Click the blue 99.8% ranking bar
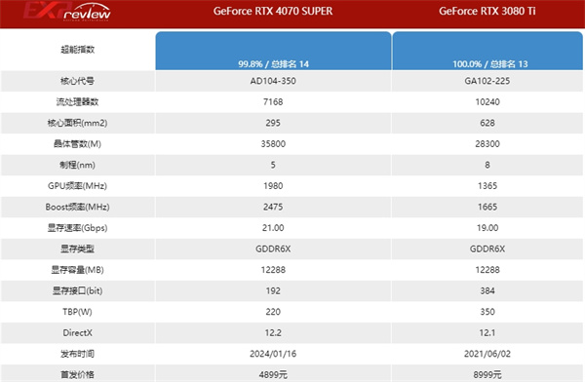This screenshot has height=382, width=585. pos(273,51)
